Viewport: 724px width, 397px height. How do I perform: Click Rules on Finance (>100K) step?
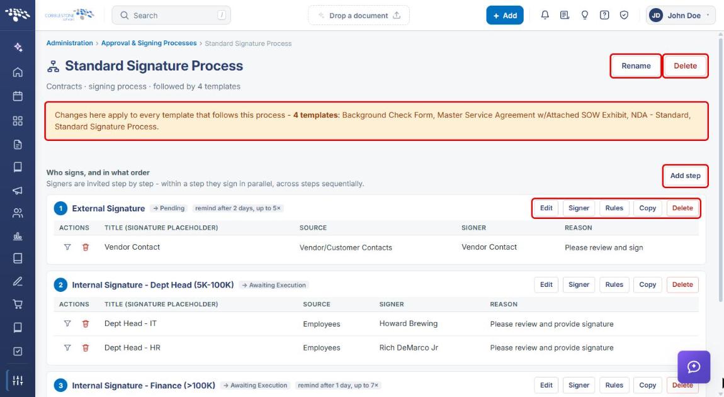[x=614, y=385]
